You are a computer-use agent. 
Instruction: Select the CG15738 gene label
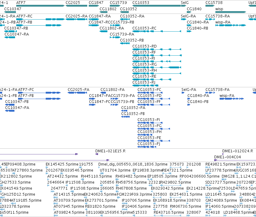pos(214,3)
